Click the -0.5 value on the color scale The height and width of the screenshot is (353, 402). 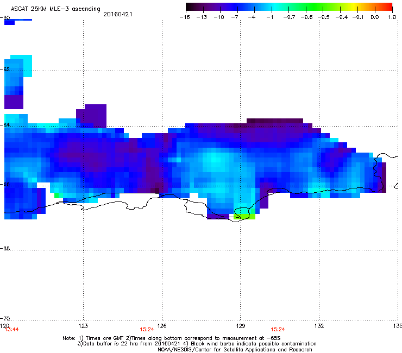point(324,17)
